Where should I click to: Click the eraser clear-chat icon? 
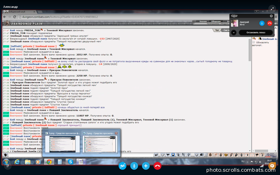point(163,155)
